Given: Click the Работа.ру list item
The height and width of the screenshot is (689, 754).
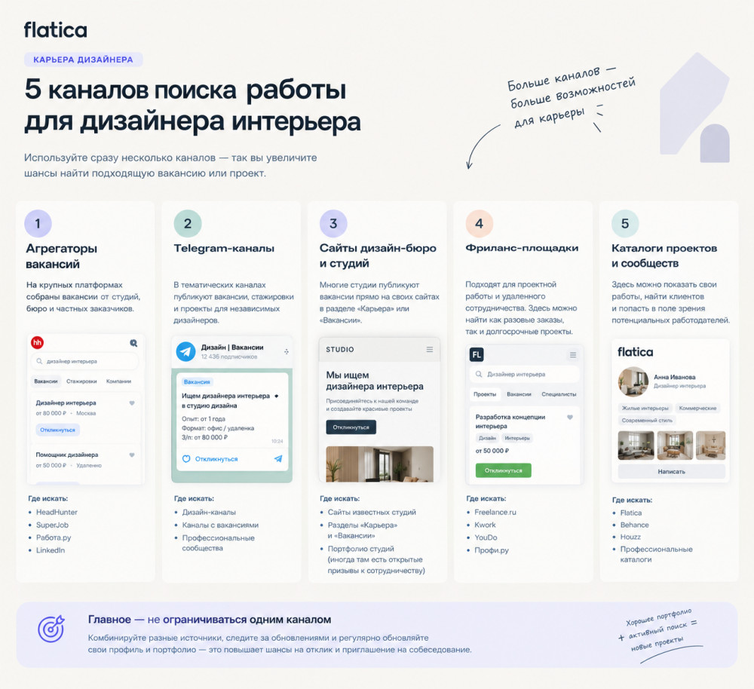Looking at the screenshot, I should [54, 537].
